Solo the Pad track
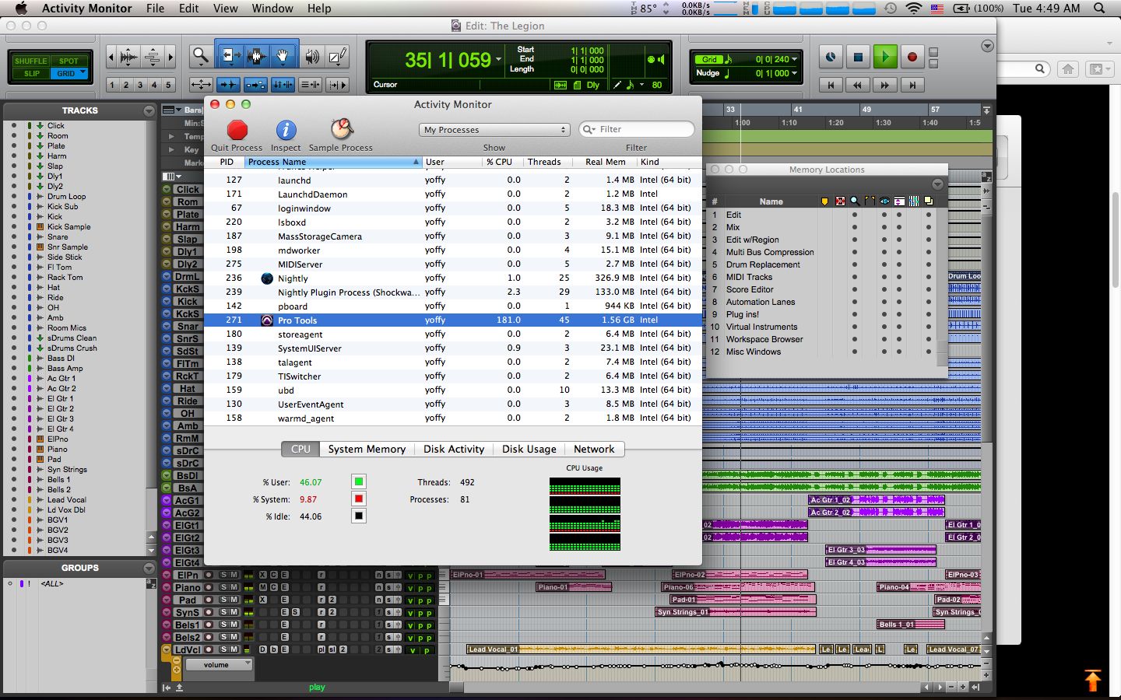Viewport: 1121px width, 700px height. (223, 600)
